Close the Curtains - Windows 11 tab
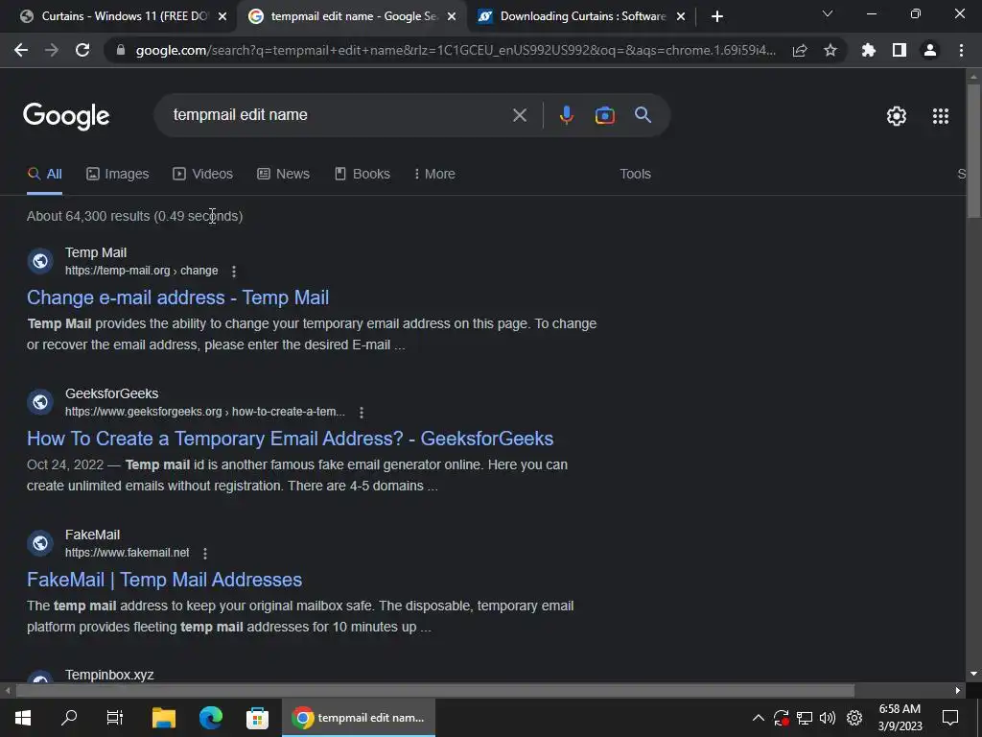Viewport: 982px width, 737px height. coord(222,16)
